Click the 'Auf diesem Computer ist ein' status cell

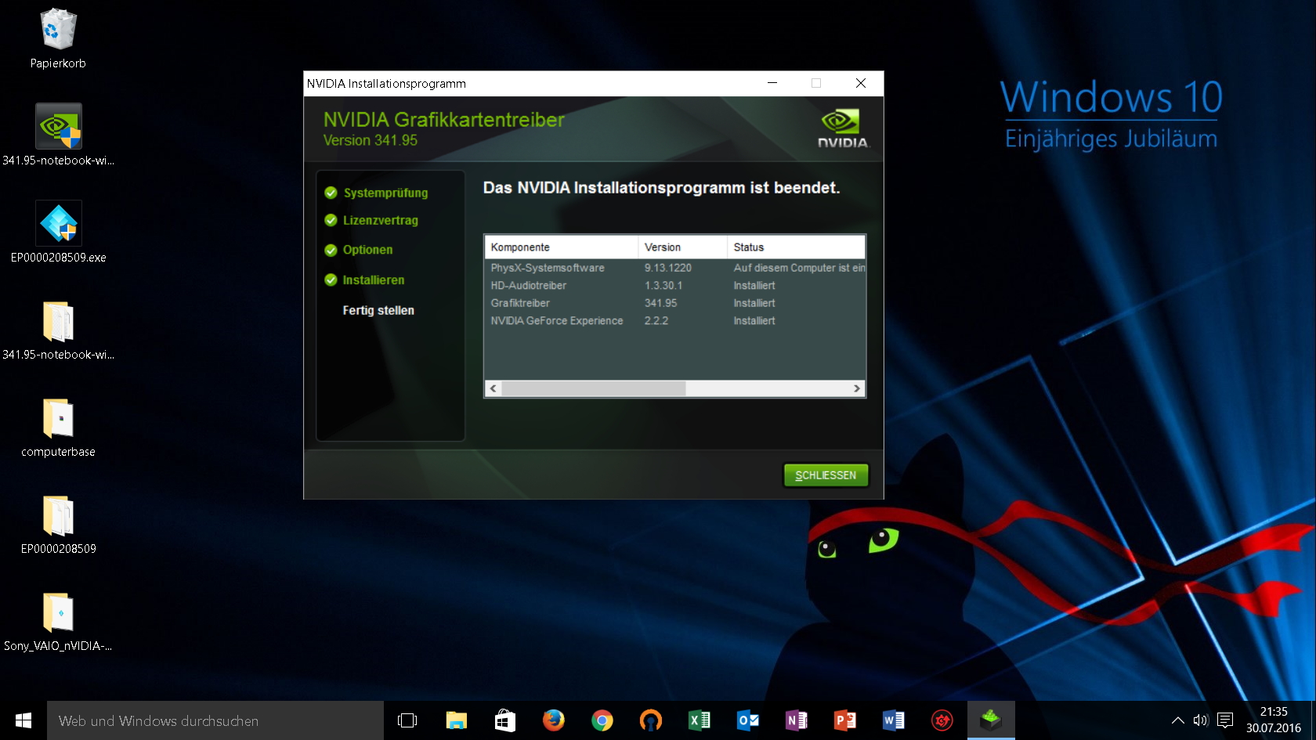coord(799,268)
